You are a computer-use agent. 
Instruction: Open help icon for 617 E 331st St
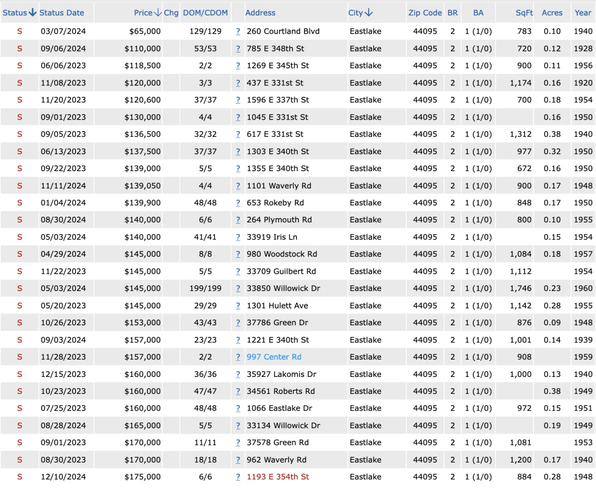(238, 134)
